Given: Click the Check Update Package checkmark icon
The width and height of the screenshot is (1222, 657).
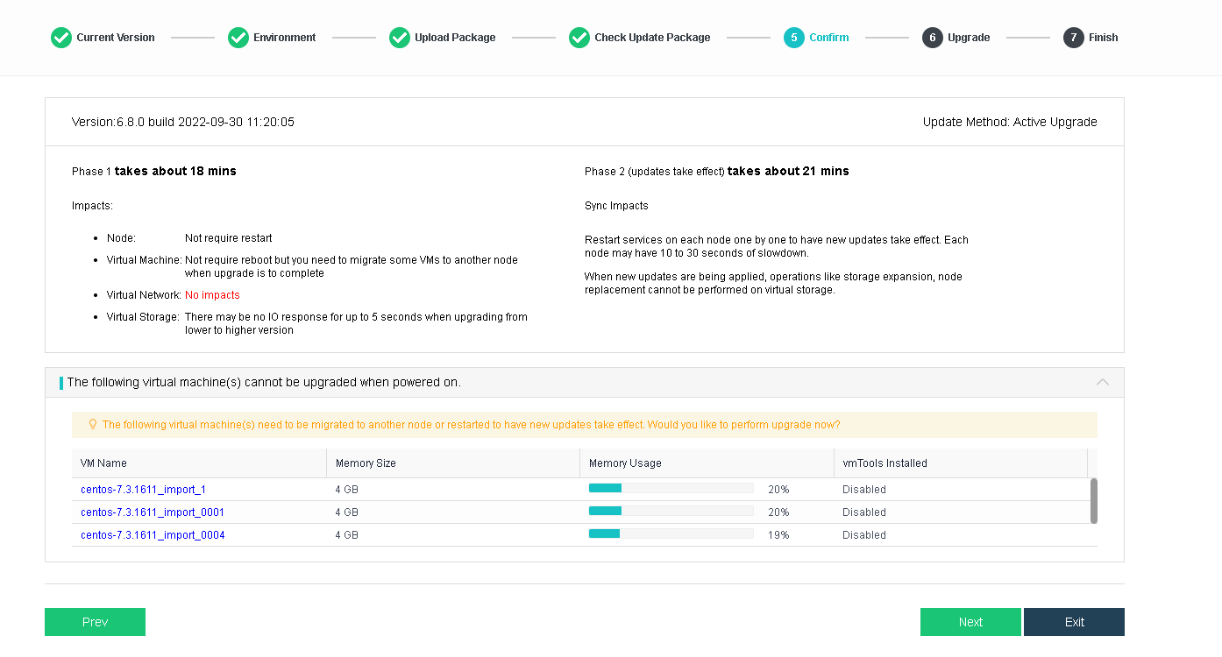Looking at the screenshot, I should pyautogui.click(x=579, y=38).
